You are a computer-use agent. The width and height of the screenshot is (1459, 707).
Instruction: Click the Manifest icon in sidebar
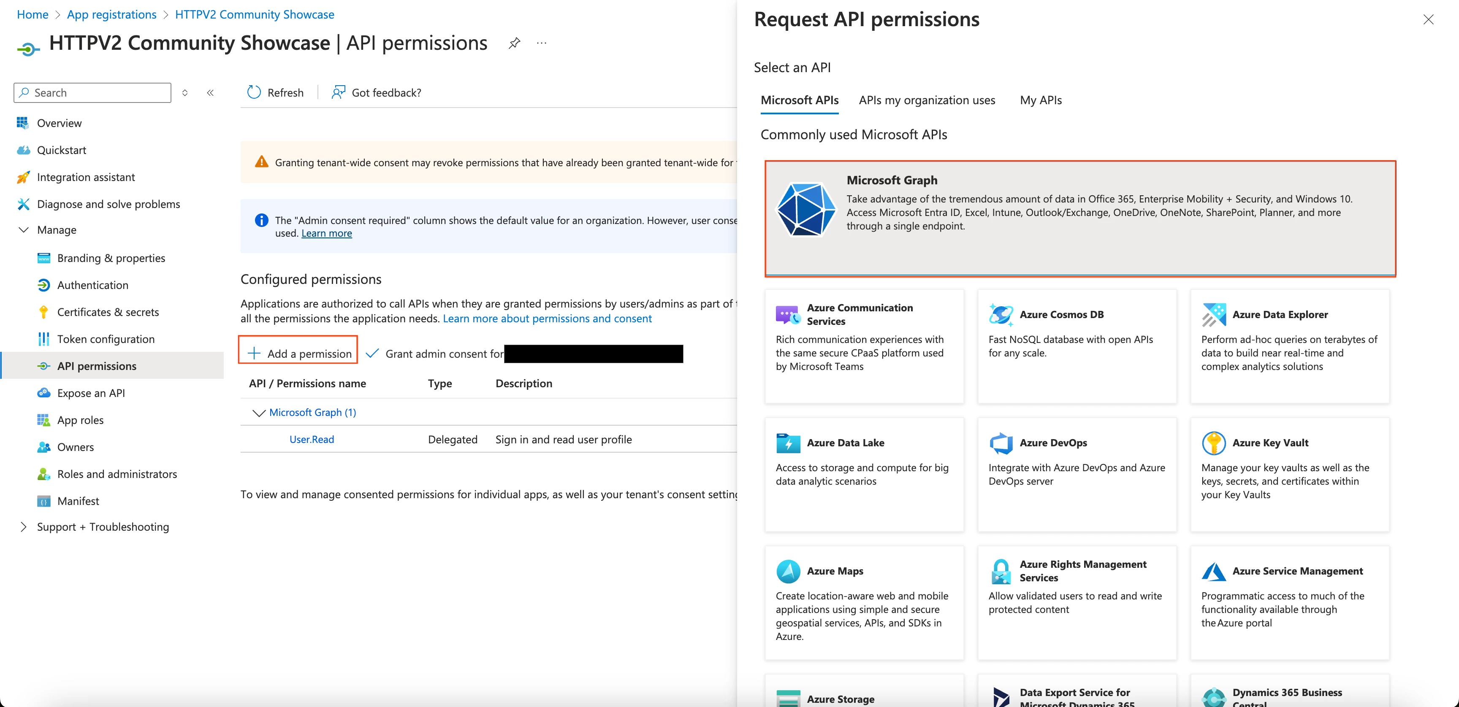(x=43, y=501)
